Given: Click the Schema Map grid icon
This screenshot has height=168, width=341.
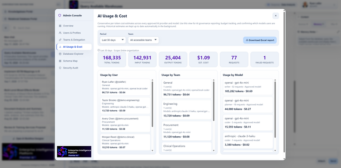Looking at the screenshot, I should (x=60, y=61).
